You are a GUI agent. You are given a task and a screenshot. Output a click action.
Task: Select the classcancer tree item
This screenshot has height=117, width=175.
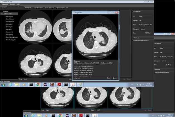9,16
